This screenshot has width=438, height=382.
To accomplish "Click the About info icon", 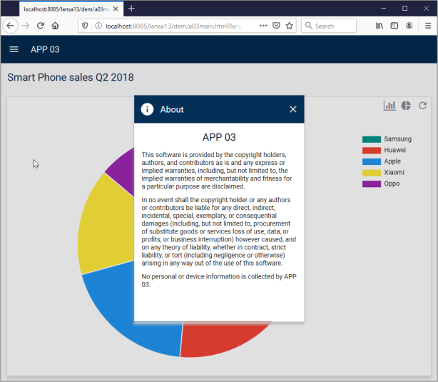I will pos(148,109).
